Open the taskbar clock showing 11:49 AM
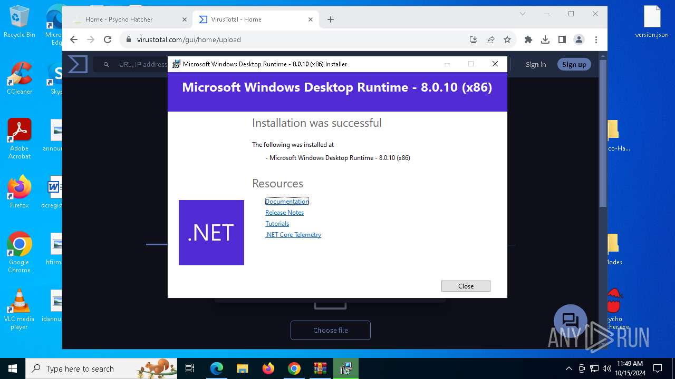Screen dimensions: 675x379 pyautogui.click(x=630, y=368)
